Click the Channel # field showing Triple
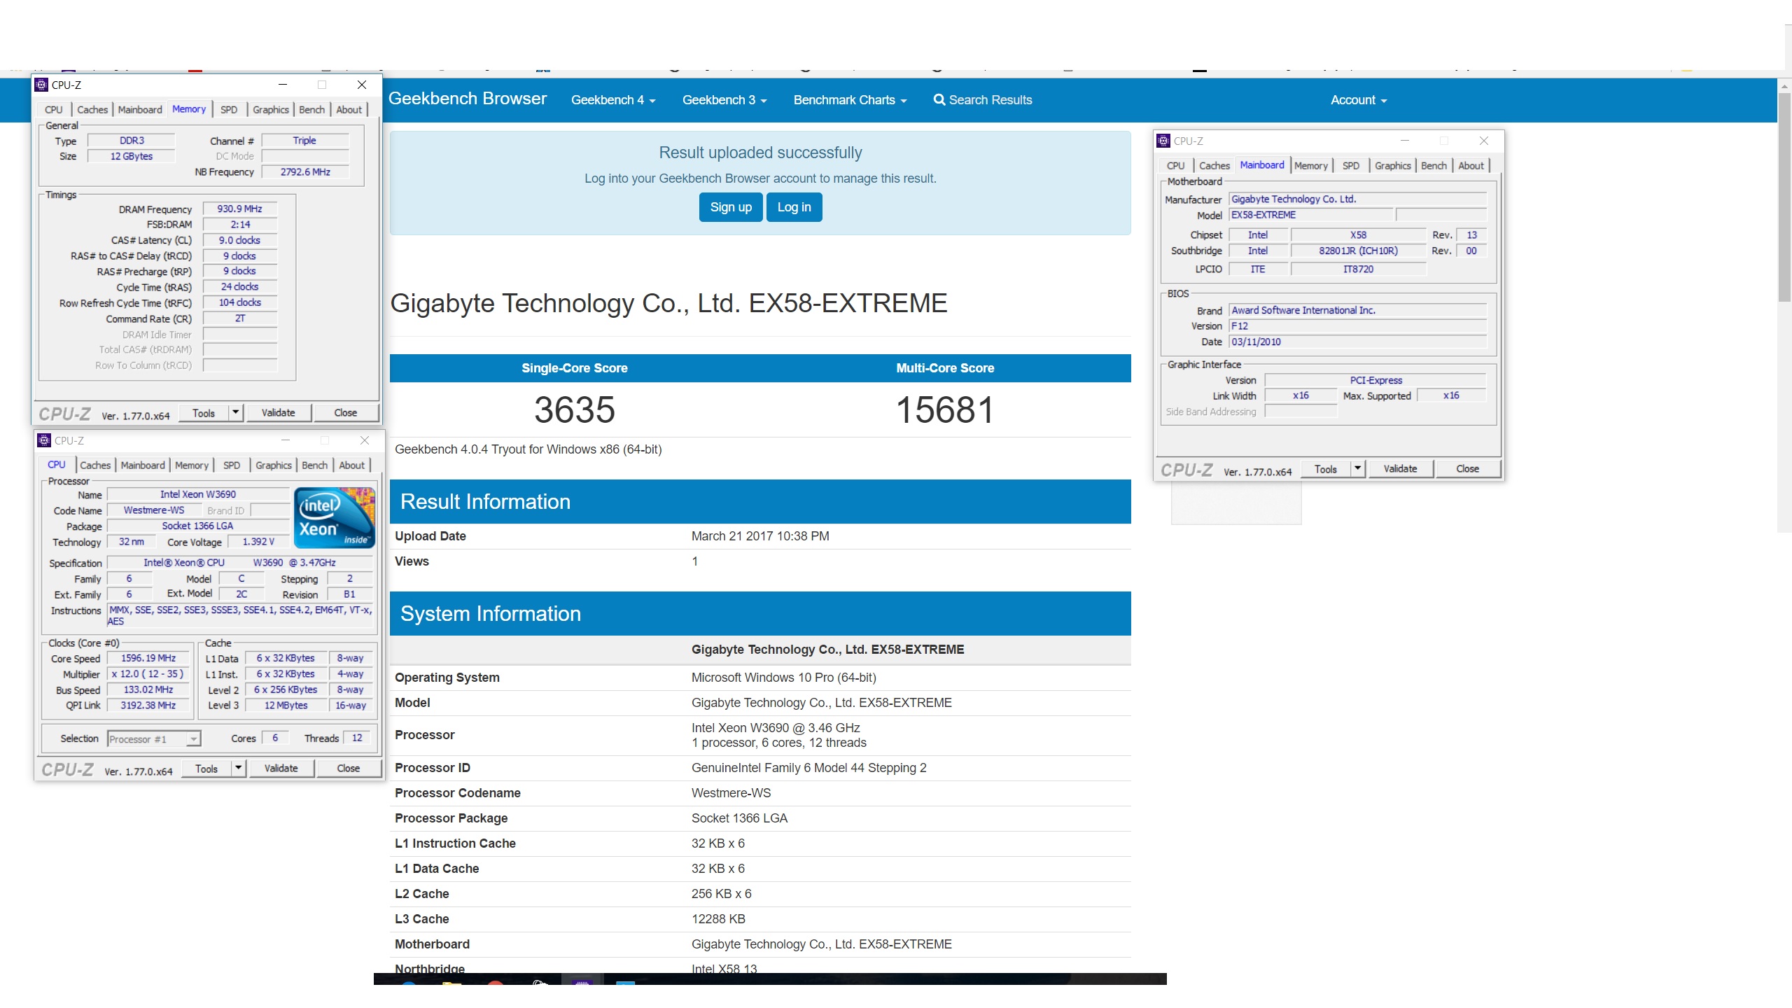The height and width of the screenshot is (1008, 1792). [x=305, y=140]
